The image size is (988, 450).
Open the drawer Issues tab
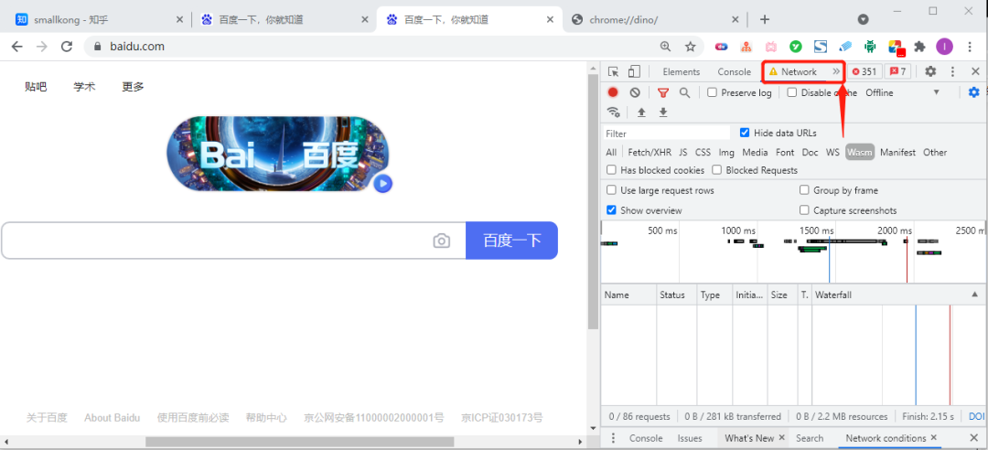(690, 438)
